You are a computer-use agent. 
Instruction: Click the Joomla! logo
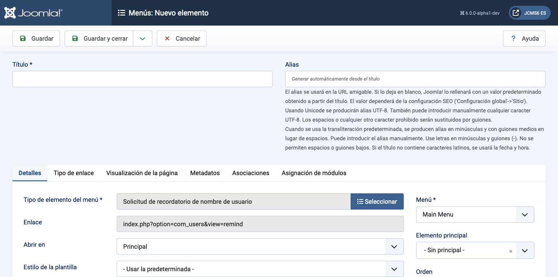coord(33,13)
